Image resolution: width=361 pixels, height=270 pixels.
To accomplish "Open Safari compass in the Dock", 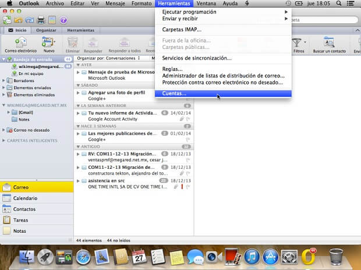I will pyautogui.click(x=83, y=257).
